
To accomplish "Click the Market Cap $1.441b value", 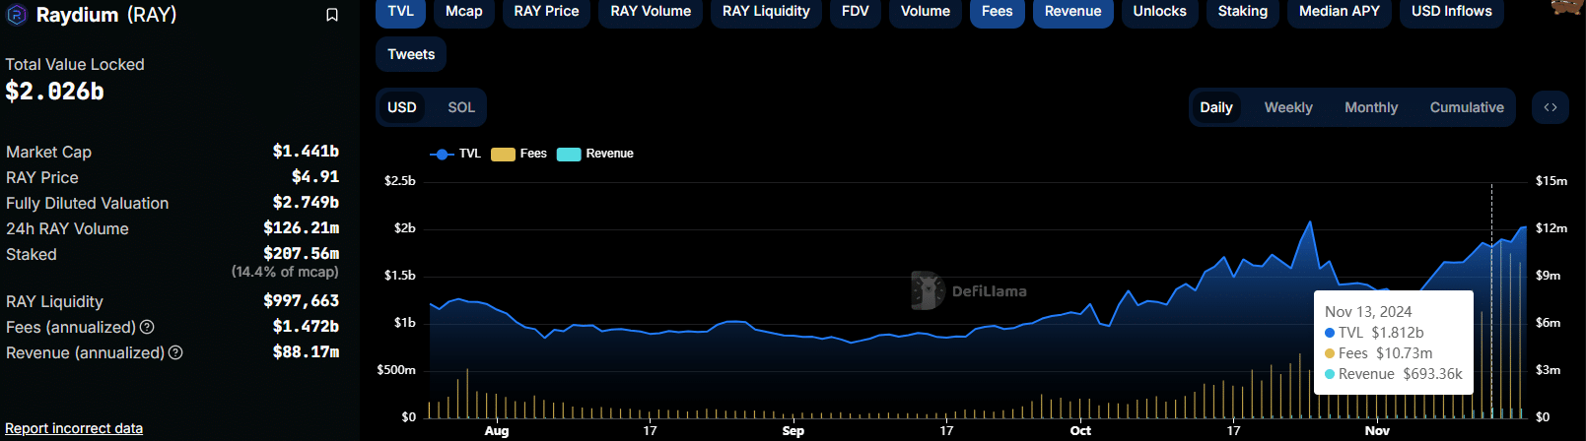I will pos(306,151).
